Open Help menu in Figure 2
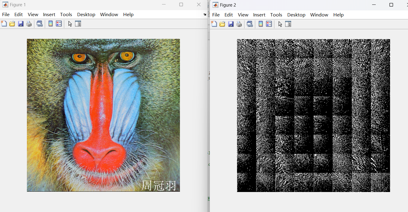 point(338,15)
